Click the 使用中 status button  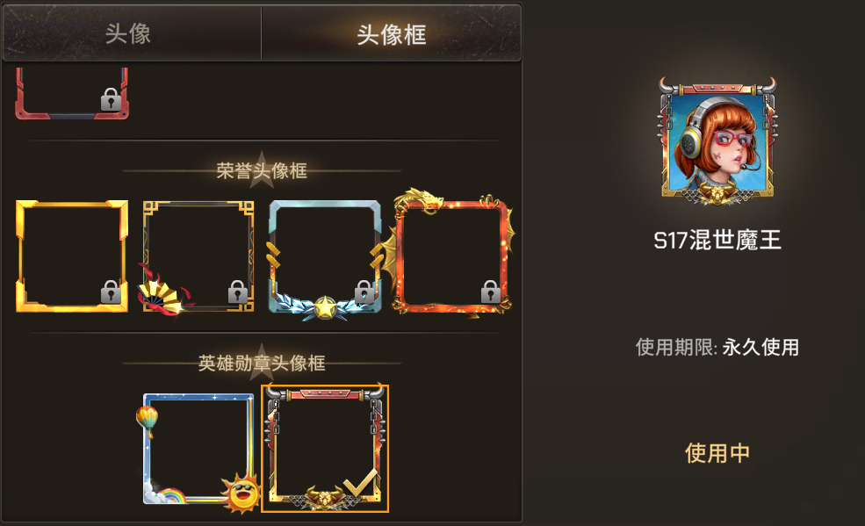tap(717, 453)
